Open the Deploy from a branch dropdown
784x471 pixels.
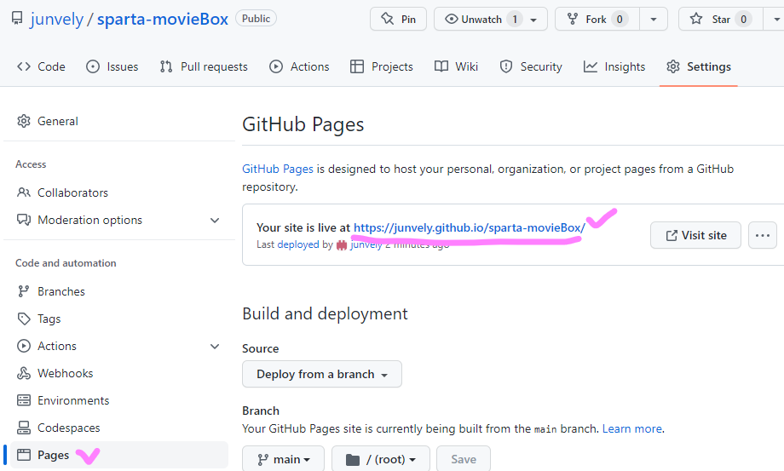322,374
